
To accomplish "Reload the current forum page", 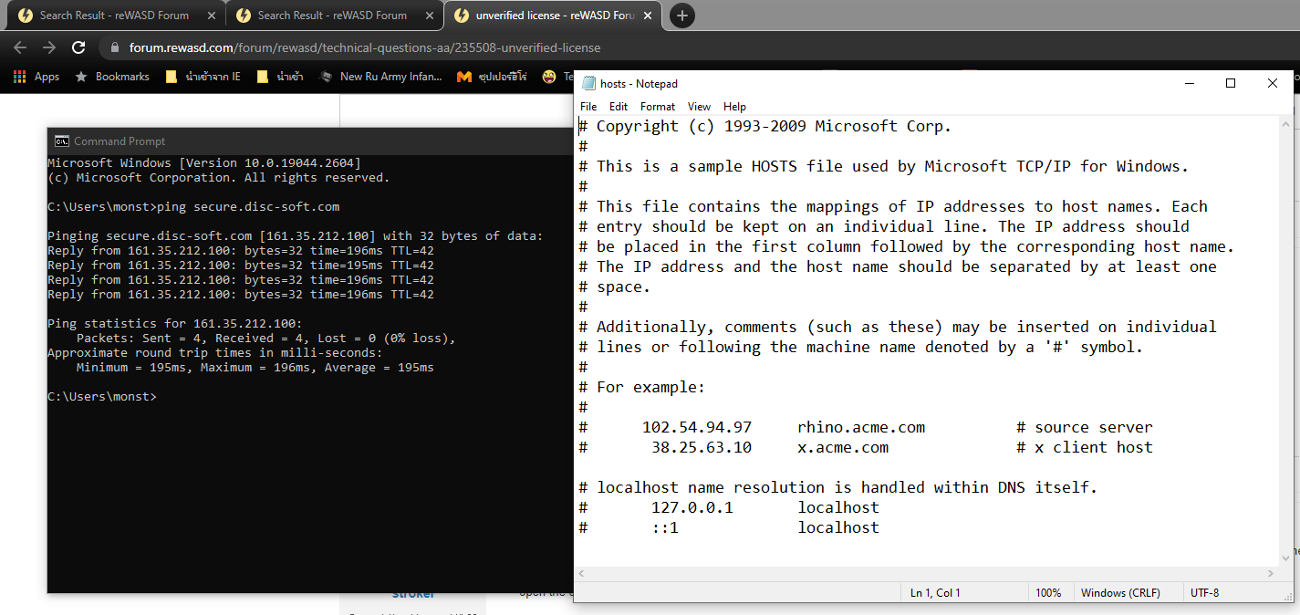I will (x=78, y=47).
